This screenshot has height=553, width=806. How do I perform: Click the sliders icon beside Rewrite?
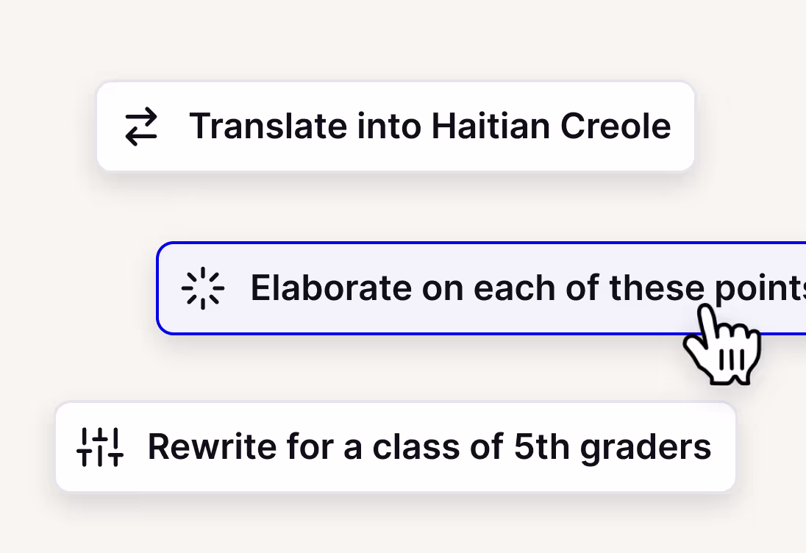coord(100,447)
